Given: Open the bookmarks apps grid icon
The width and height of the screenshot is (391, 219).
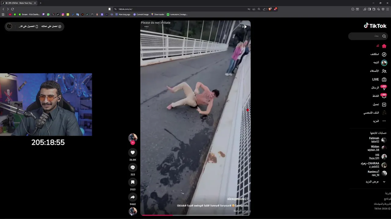Looking at the screenshot, I should tap(3, 14).
